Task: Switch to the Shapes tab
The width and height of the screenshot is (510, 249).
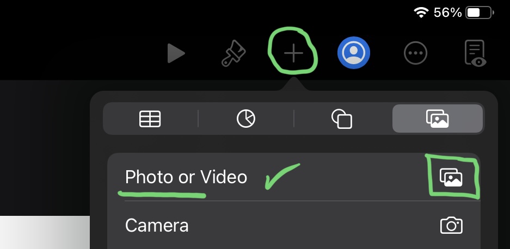Action: (x=341, y=119)
